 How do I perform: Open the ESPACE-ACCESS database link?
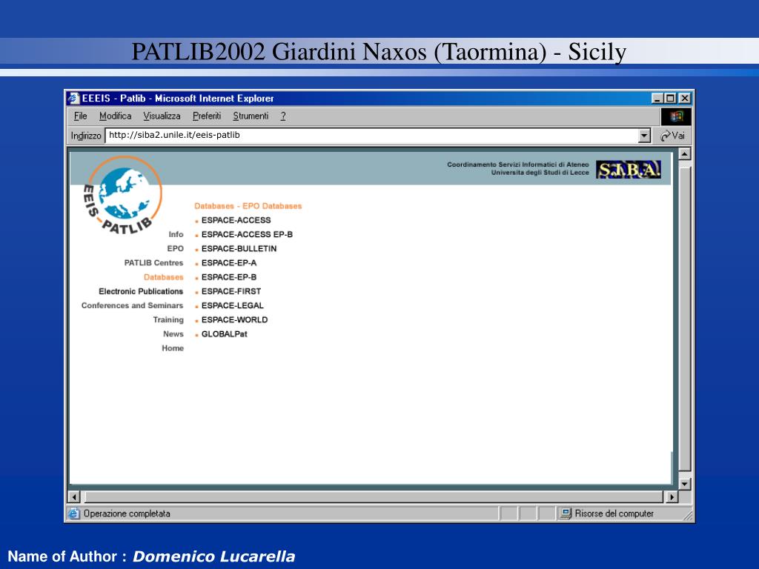(236, 220)
